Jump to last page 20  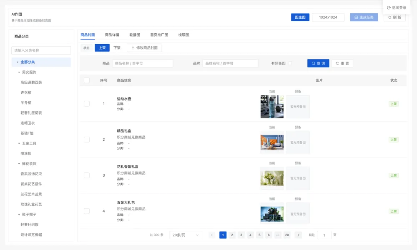click(287, 235)
